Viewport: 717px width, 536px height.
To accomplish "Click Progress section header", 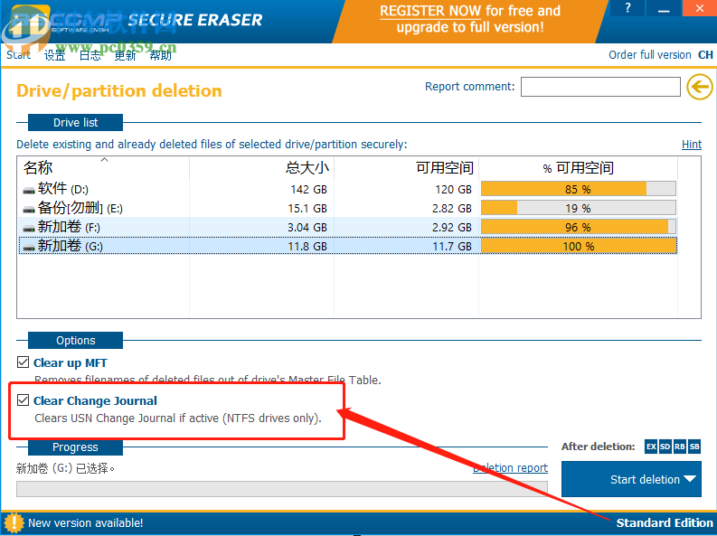I will point(75,447).
